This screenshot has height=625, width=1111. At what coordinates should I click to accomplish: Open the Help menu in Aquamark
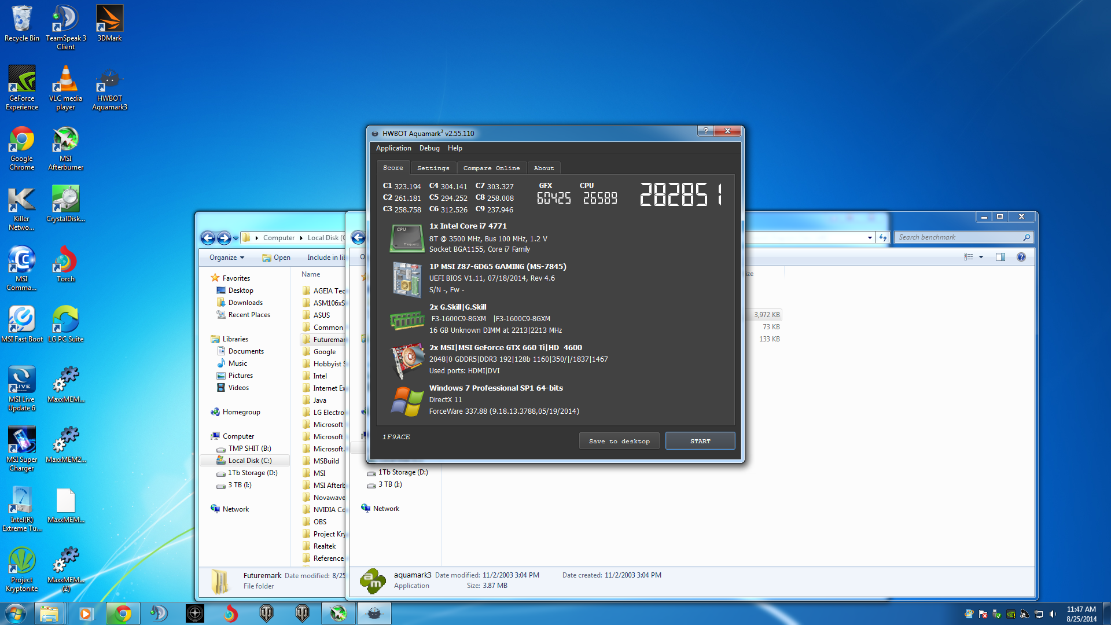pyautogui.click(x=455, y=148)
